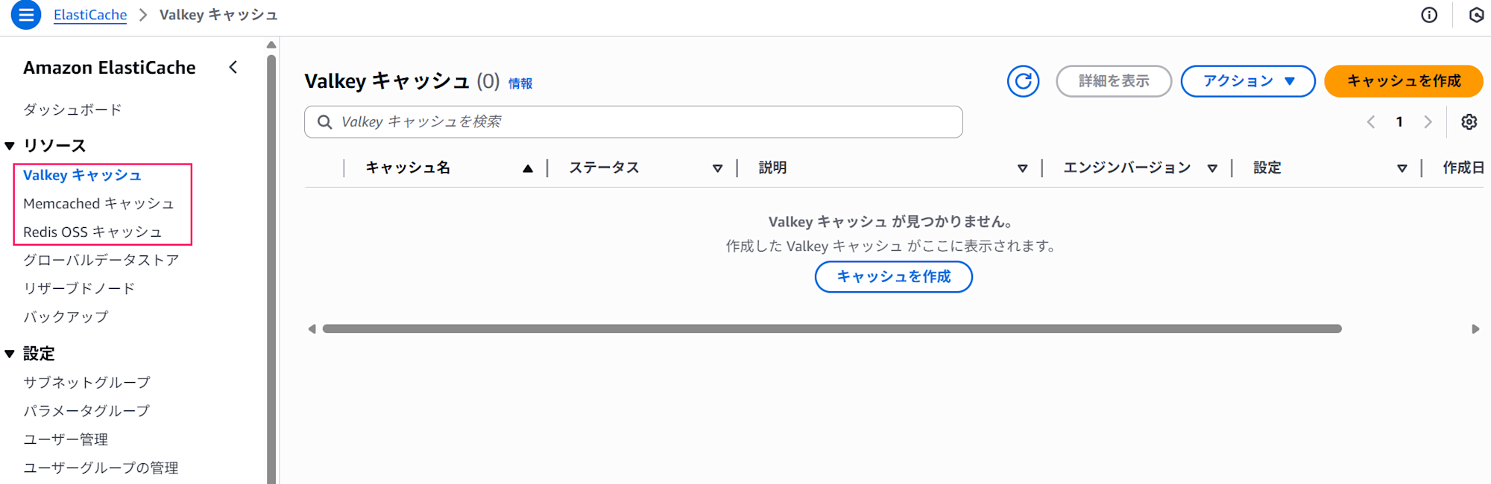Focus the Valkey キャッシュを検索 field

pos(634,122)
